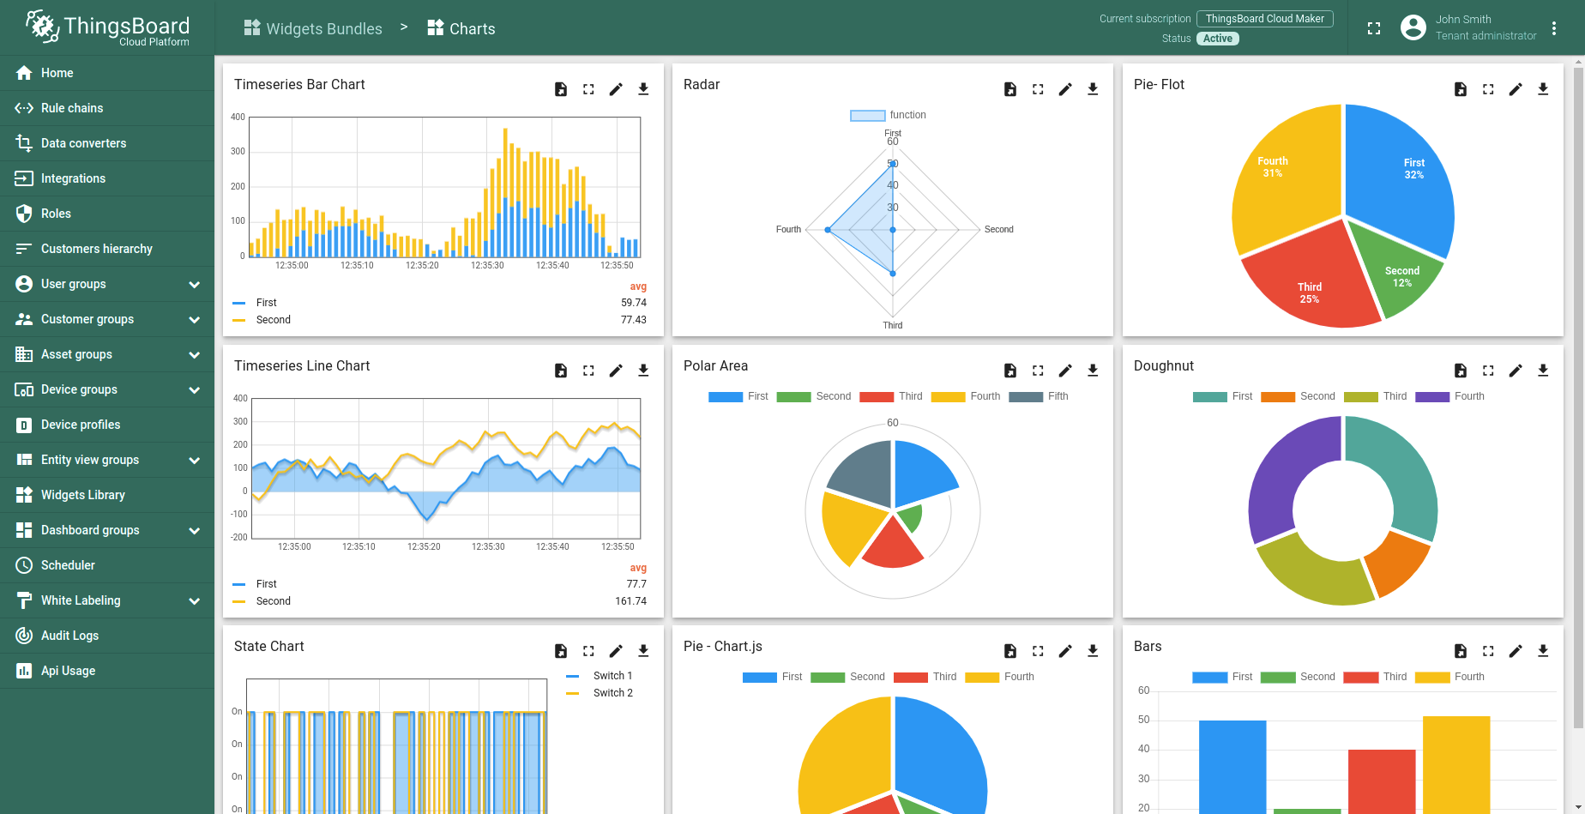
Task: Expand White Labeling submenu
Action: (195, 600)
